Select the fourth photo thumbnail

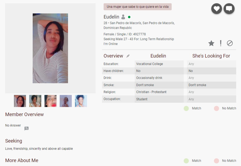click(x=66, y=101)
